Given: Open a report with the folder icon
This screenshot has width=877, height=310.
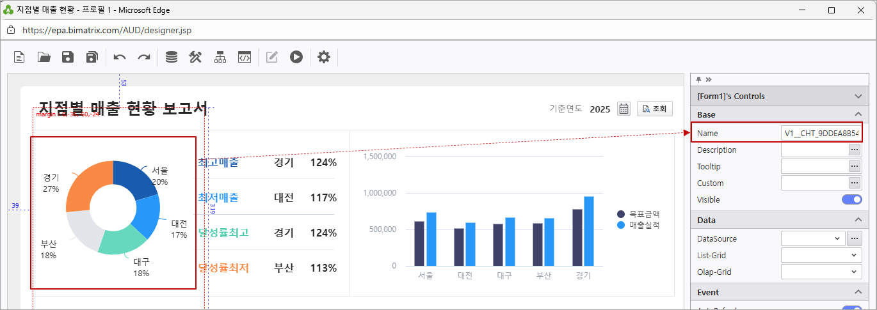Looking at the screenshot, I should point(44,57).
